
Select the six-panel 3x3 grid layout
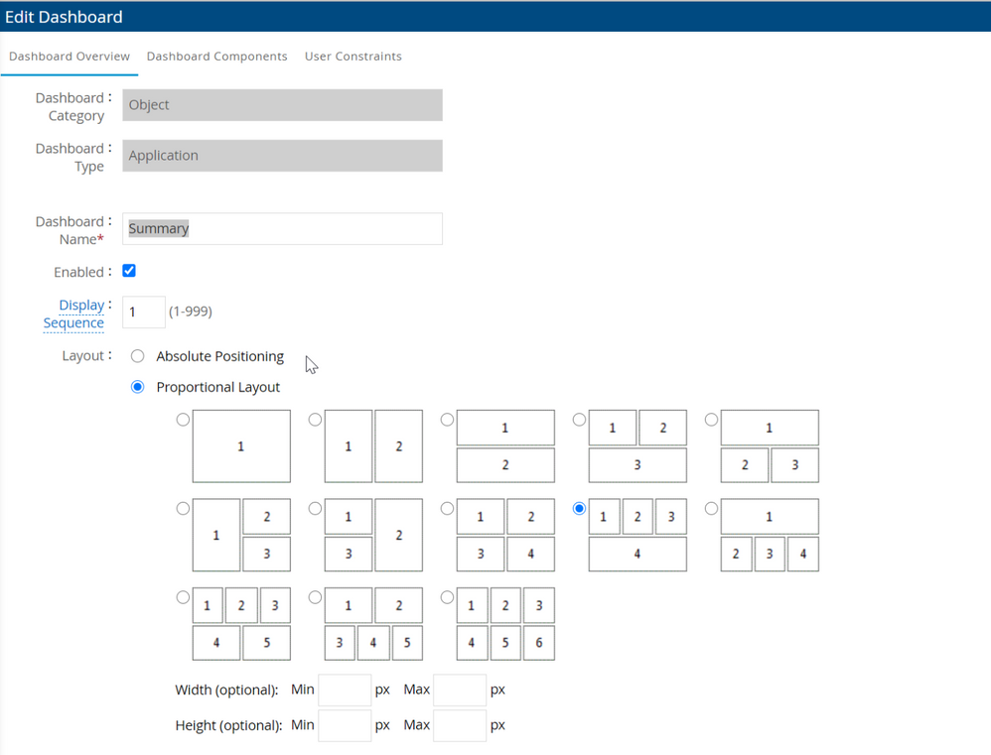pyautogui.click(x=447, y=597)
